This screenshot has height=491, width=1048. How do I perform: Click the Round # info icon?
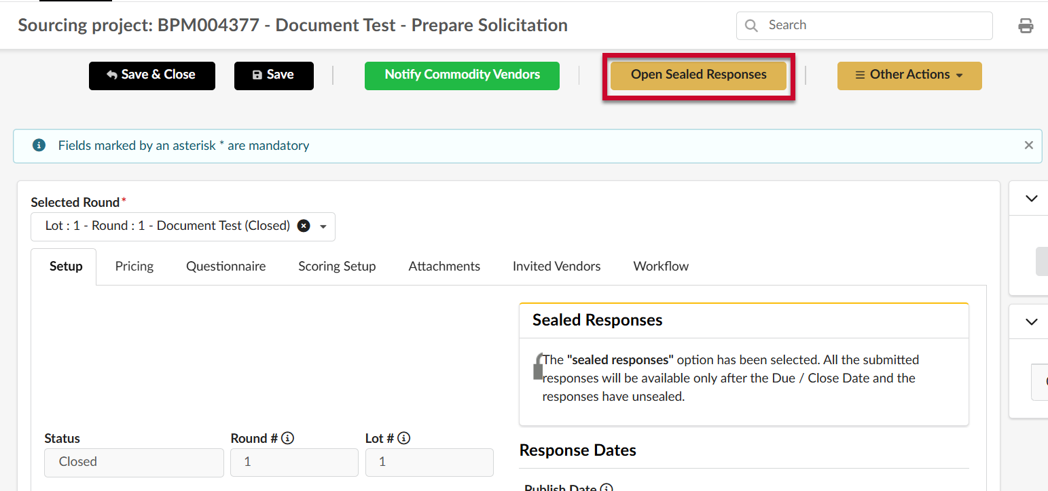click(287, 439)
